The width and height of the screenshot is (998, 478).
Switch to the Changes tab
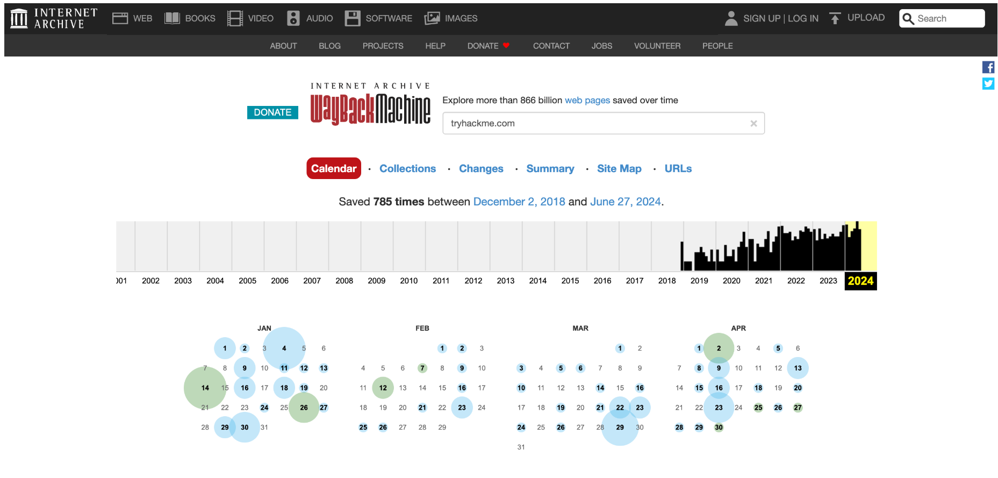click(481, 168)
